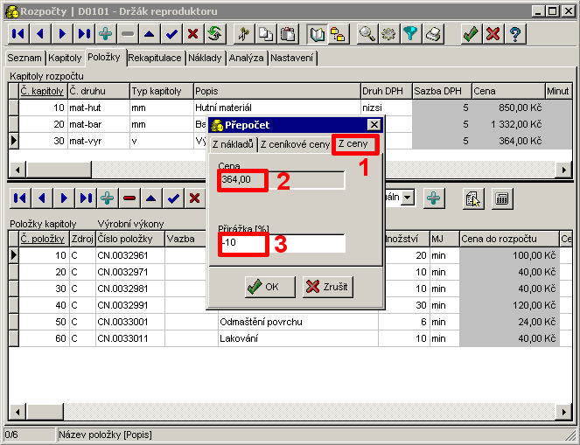Image resolution: width=580 pixels, height=445 pixels.
Task: Click the Přirážka [%] input field
Action: point(282,243)
